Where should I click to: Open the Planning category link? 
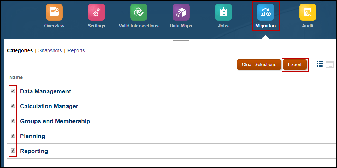click(32, 136)
